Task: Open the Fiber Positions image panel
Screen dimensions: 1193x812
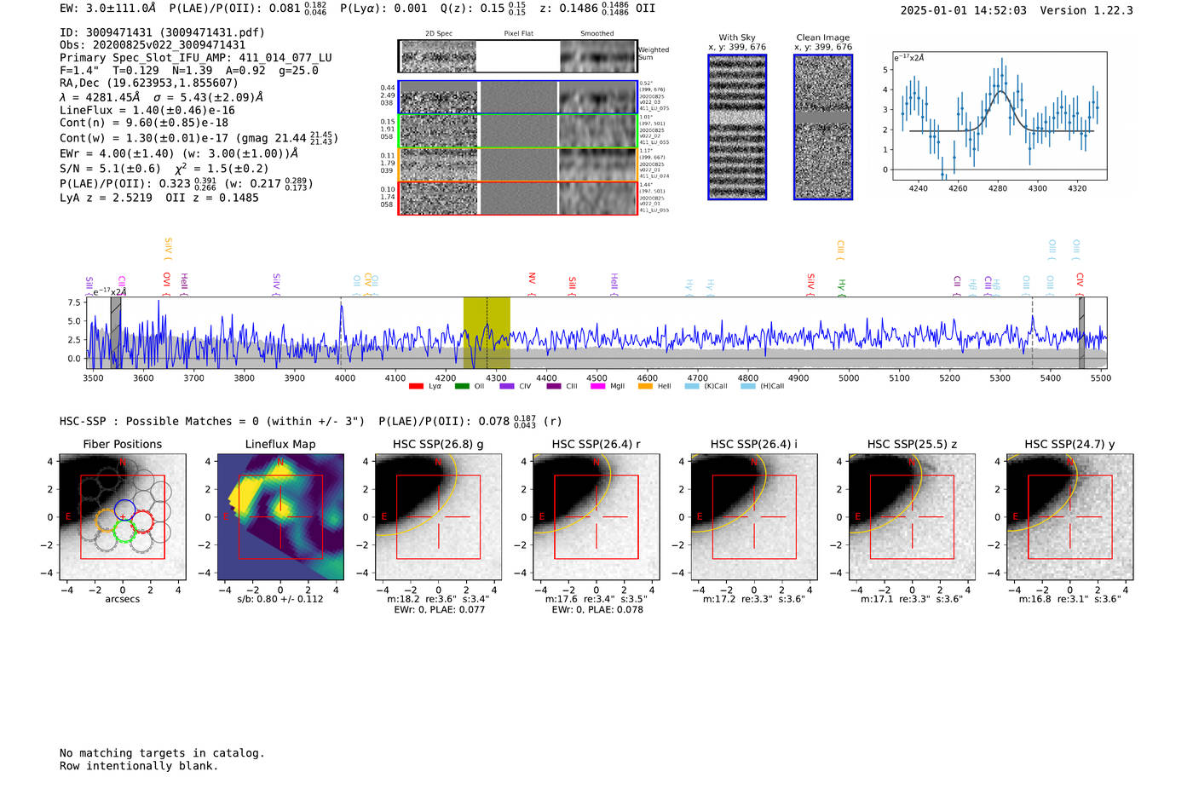Action: pyautogui.click(x=123, y=517)
